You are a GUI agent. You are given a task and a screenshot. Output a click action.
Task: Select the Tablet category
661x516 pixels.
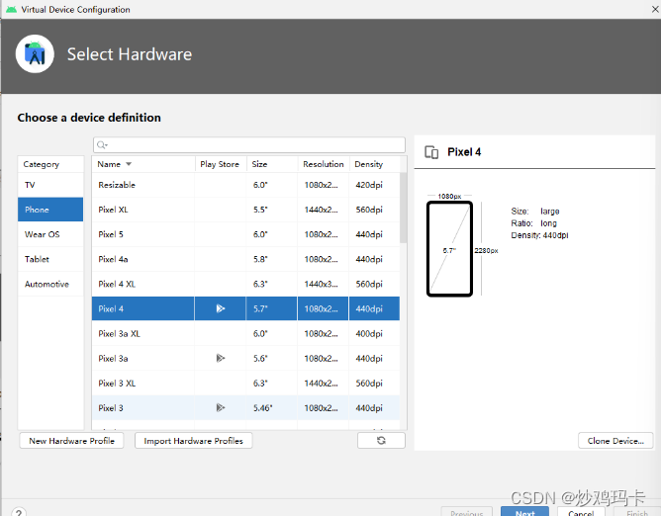[50, 259]
